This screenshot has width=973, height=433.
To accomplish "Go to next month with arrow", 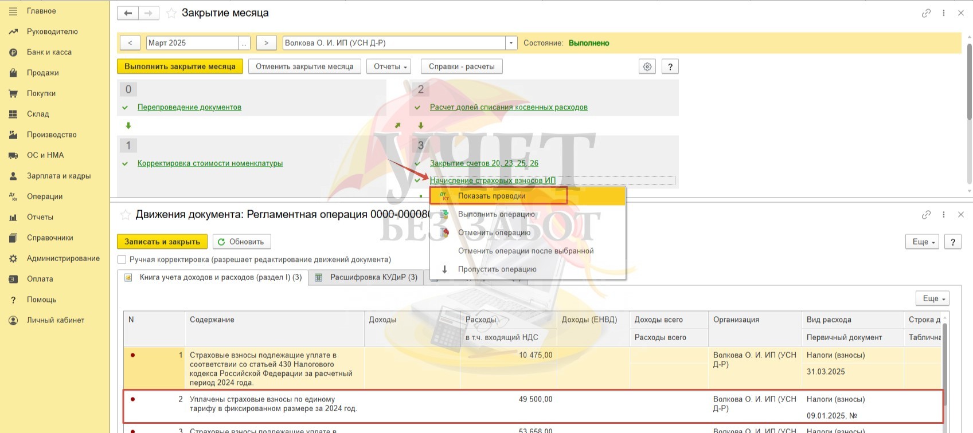I will 266,43.
